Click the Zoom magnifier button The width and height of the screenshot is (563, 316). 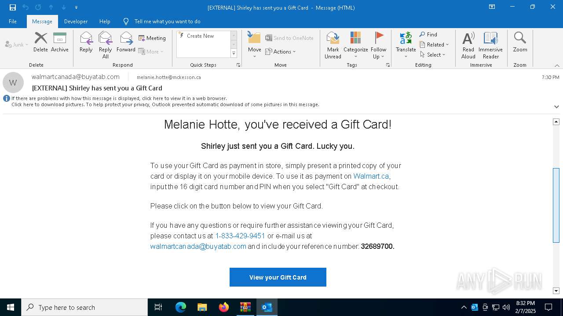click(520, 42)
